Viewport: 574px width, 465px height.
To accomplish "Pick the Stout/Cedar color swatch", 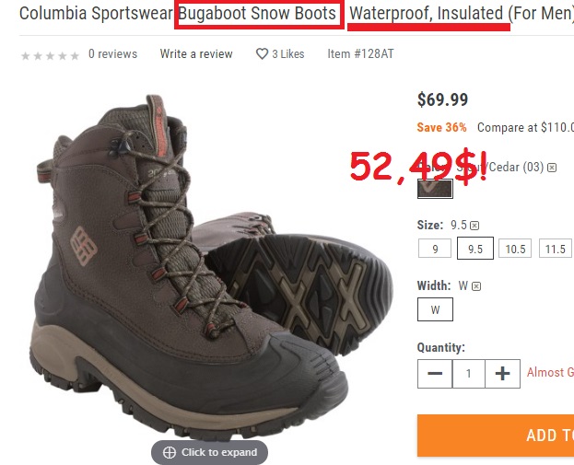I will 435,189.
